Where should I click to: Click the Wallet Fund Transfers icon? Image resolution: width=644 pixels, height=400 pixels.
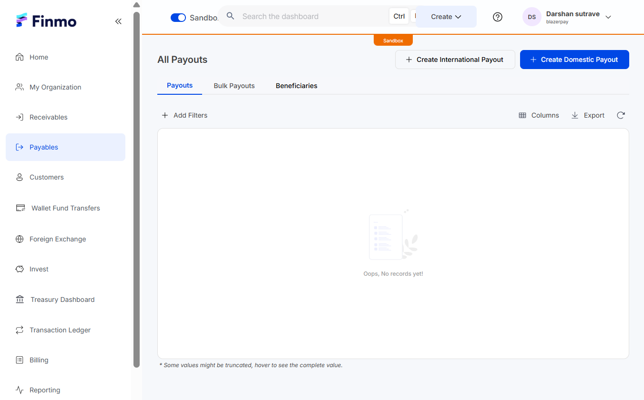coord(20,208)
